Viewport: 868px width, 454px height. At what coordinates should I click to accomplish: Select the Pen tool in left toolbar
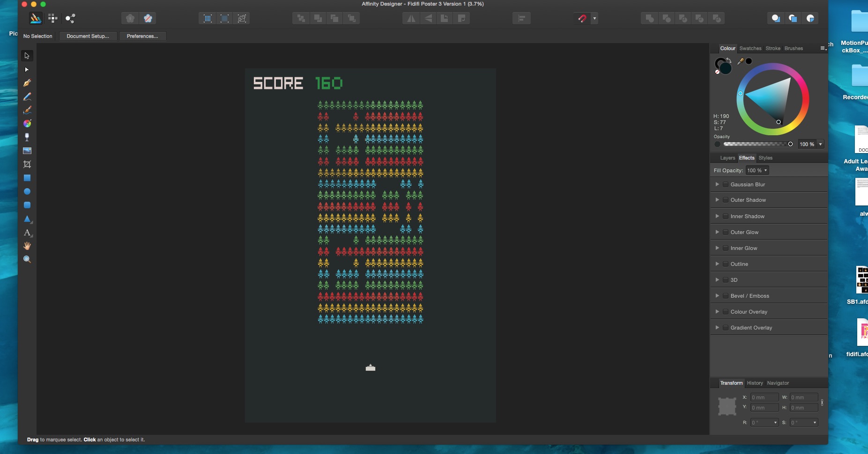(27, 83)
